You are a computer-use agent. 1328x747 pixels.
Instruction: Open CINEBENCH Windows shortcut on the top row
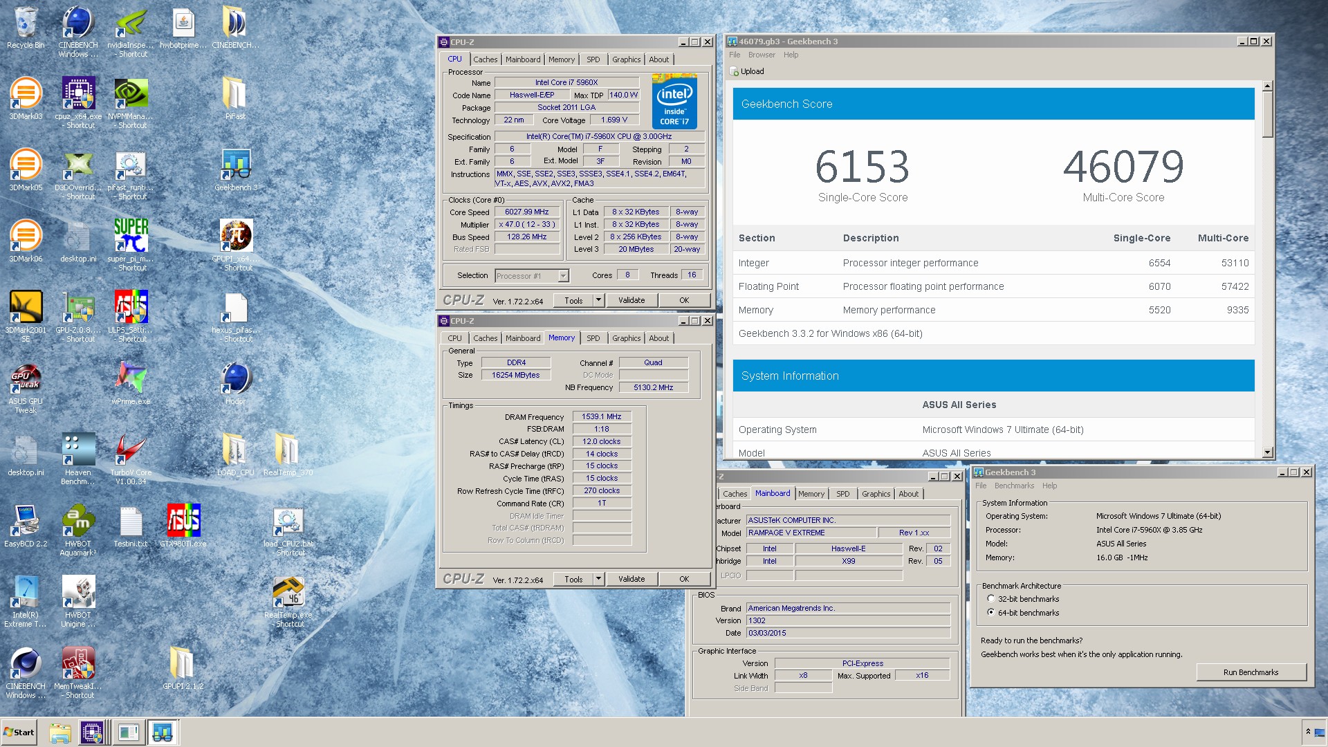click(77, 31)
